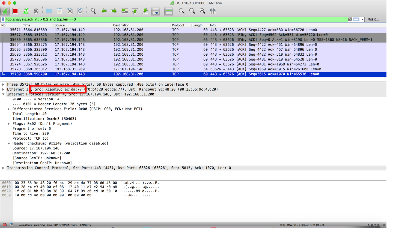Click inside the display filter text field

175,19
